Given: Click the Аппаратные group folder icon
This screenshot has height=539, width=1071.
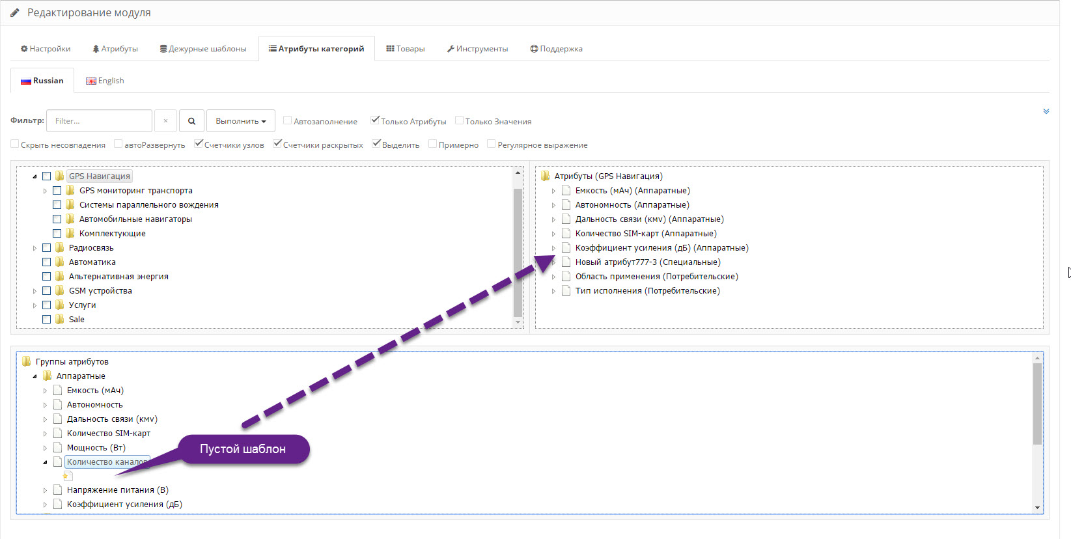Looking at the screenshot, I should pos(47,376).
